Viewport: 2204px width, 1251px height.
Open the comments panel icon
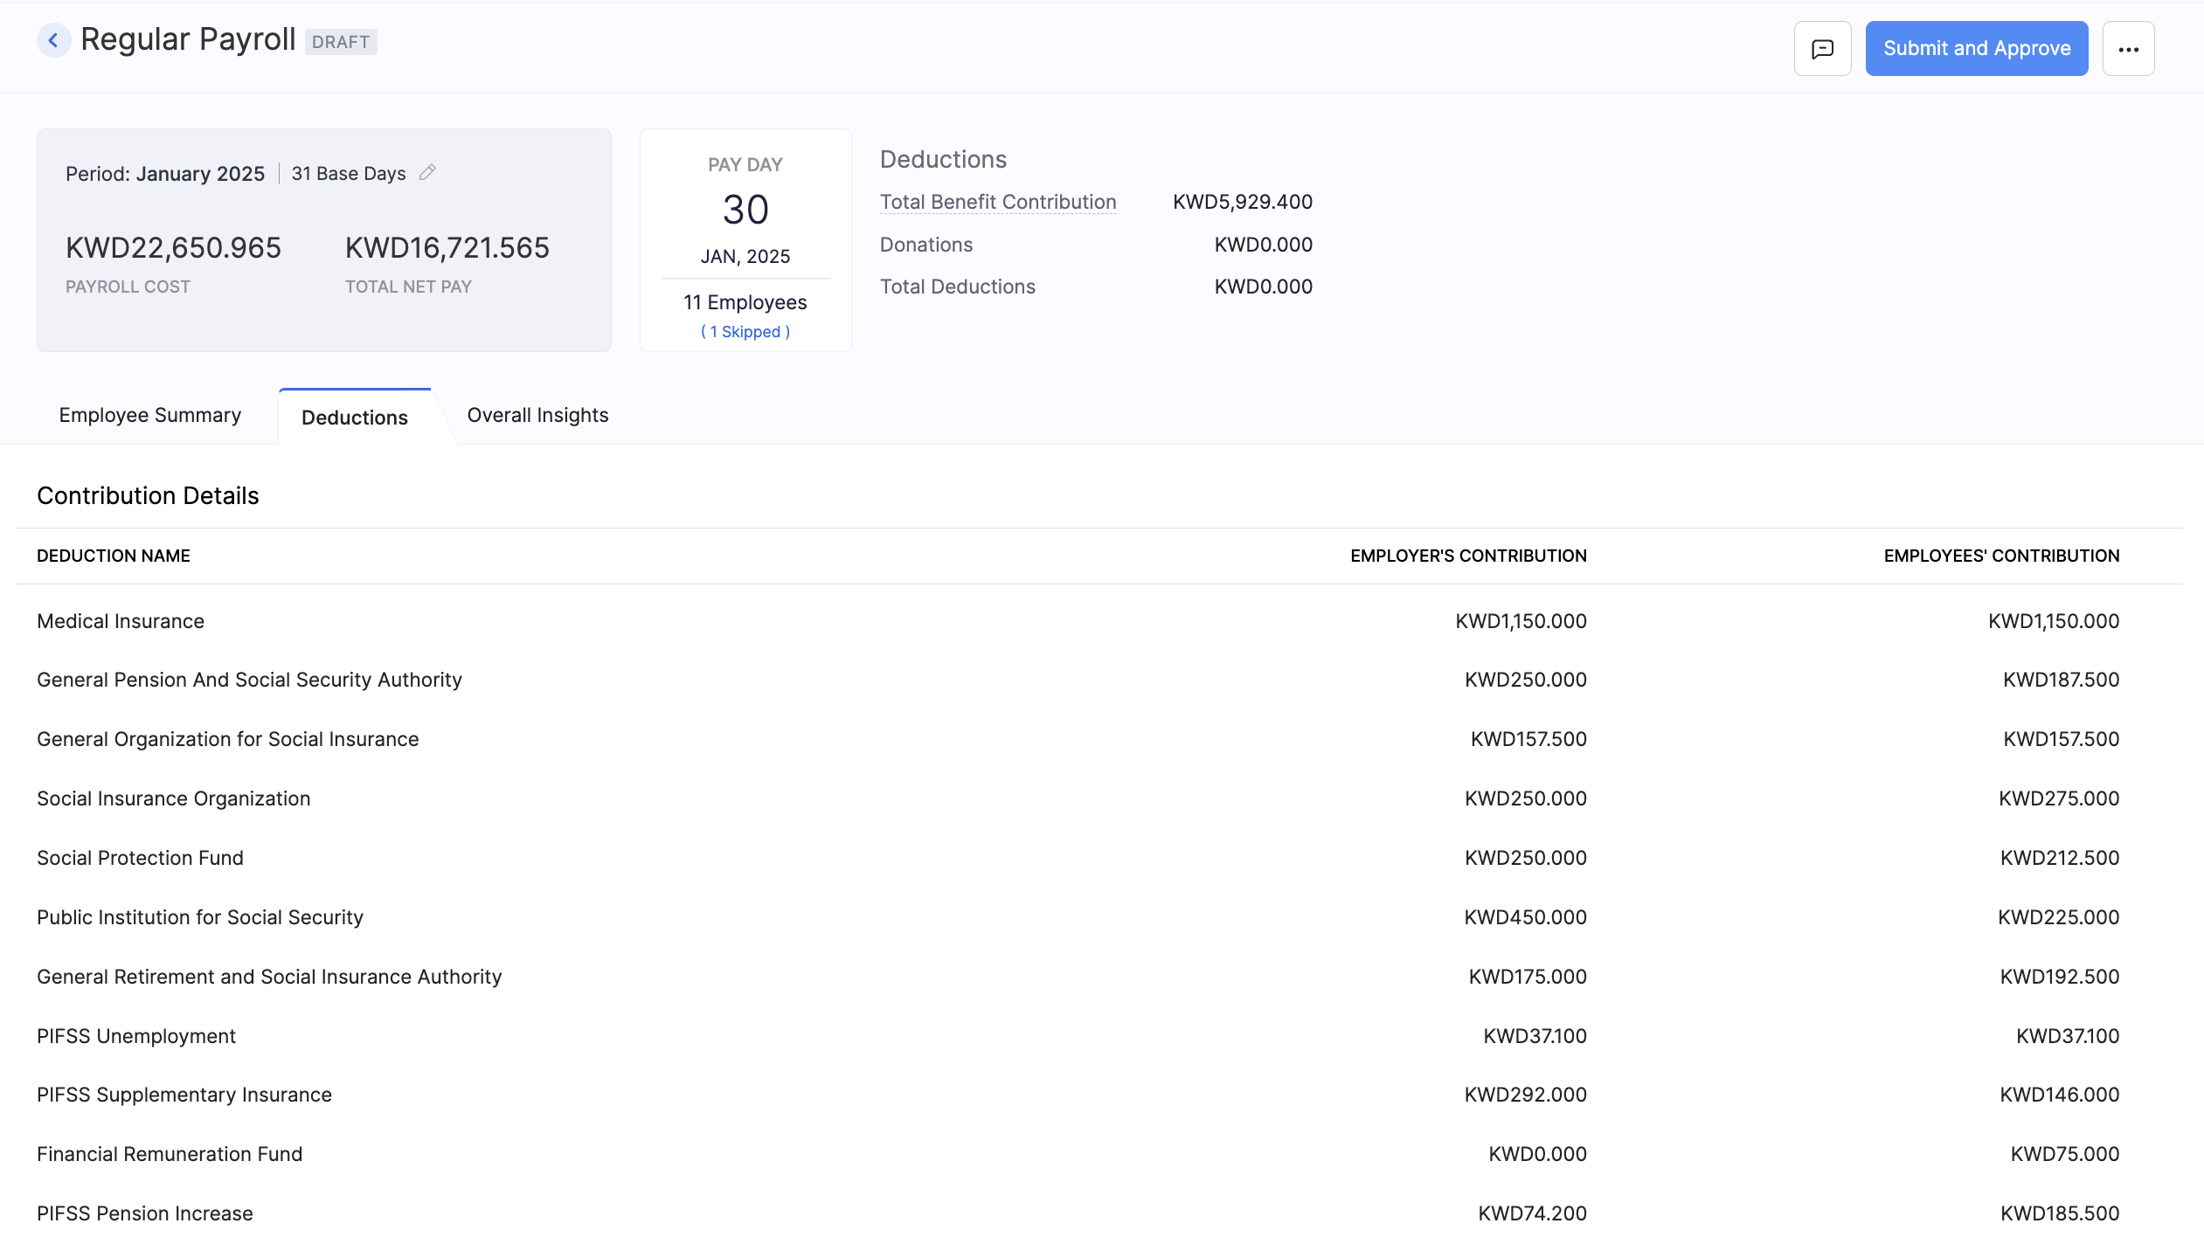coord(1822,48)
